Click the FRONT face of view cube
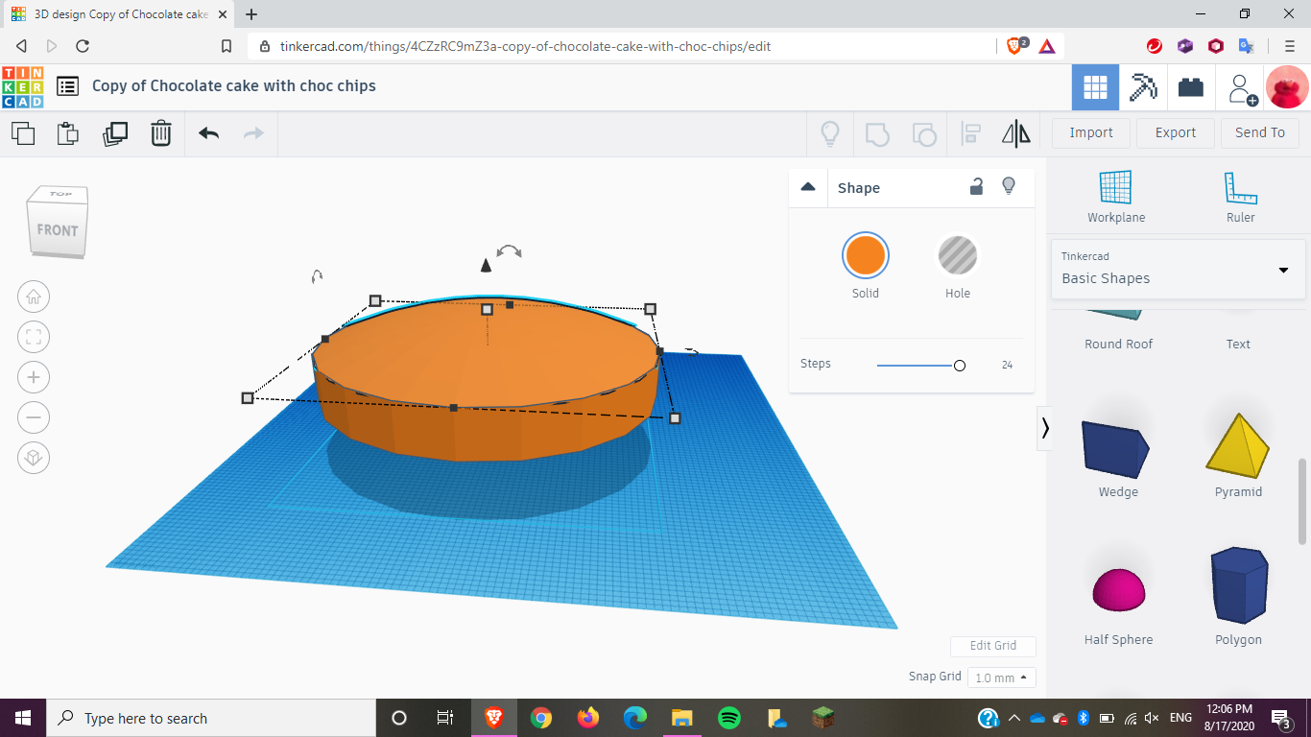This screenshot has height=737, width=1311. click(x=58, y=230)
